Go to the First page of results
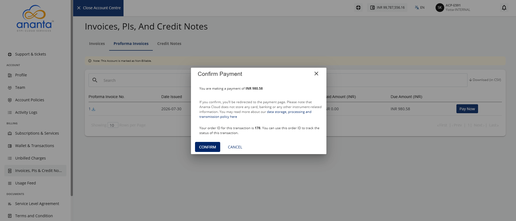The image size is (516, 221). point(442,125)
